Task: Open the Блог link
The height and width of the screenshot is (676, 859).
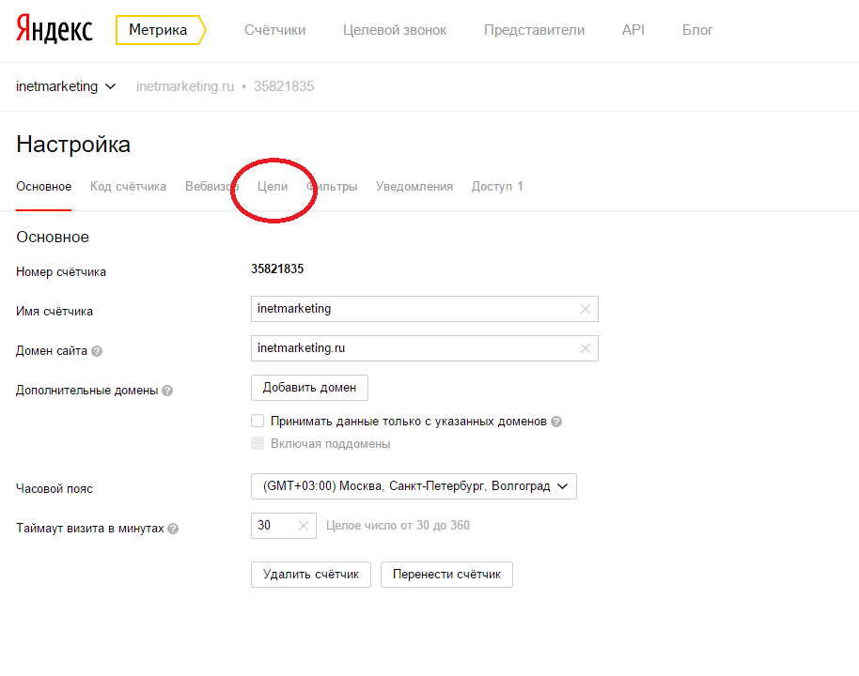Action: (x=697, y=30)
